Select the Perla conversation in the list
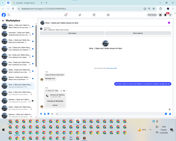 [x=18, y=86]
